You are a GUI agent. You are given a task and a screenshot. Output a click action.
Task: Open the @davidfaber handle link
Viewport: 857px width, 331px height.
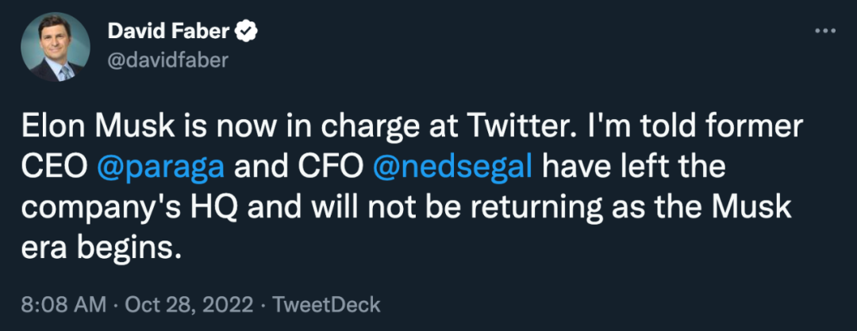click(x=166, y=60)
